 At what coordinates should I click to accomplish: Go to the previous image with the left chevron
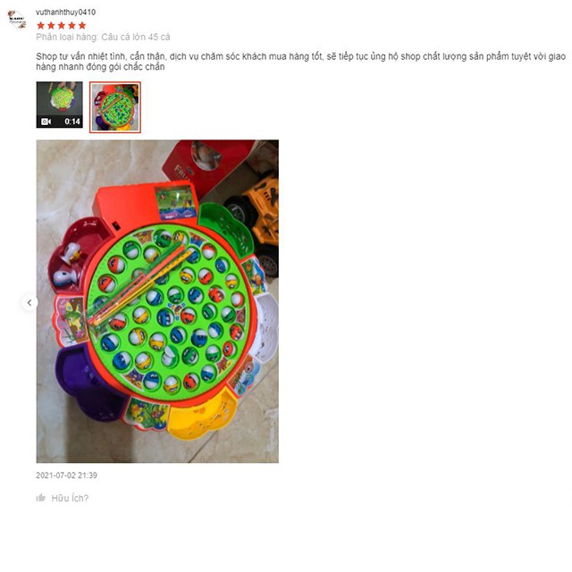29,302
